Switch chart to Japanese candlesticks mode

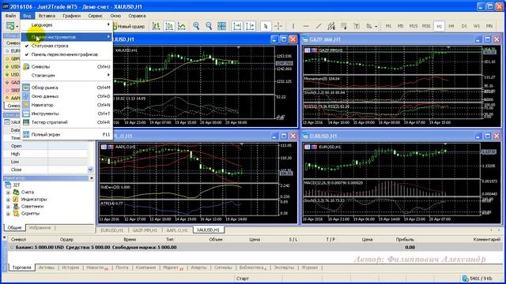coord(169,26)
